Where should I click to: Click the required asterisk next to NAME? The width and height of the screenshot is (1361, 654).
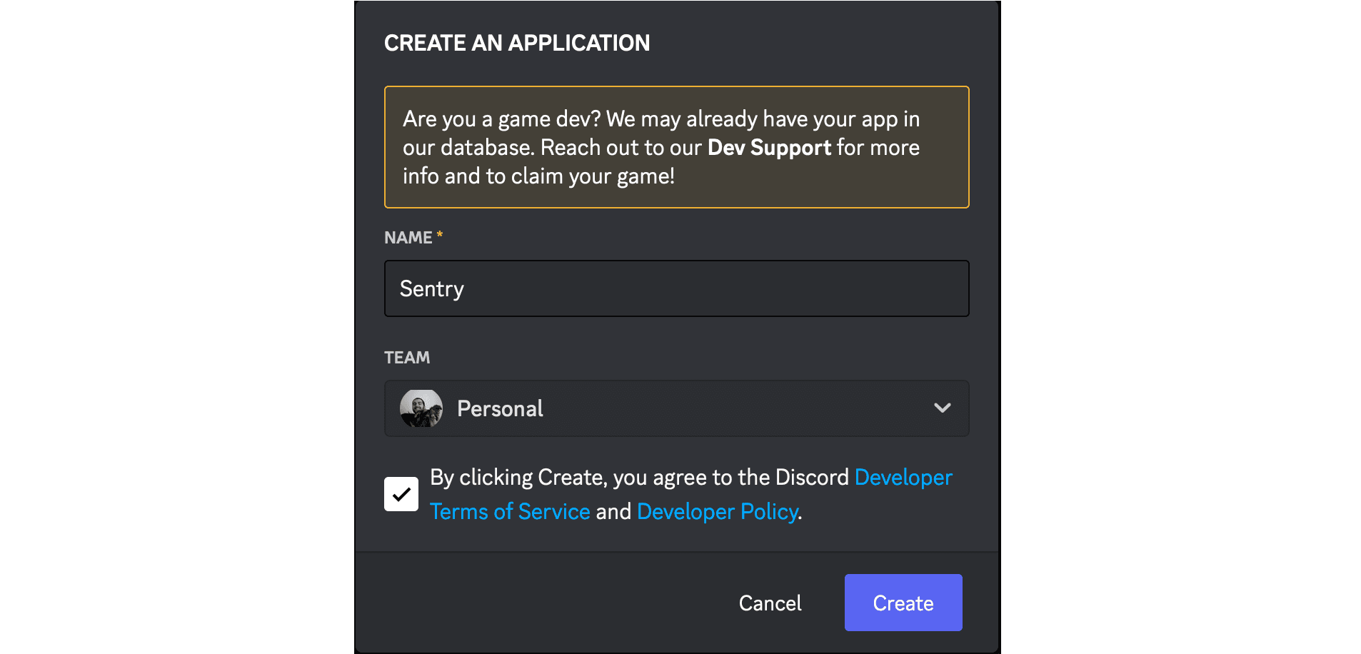(x=438, y=233)
